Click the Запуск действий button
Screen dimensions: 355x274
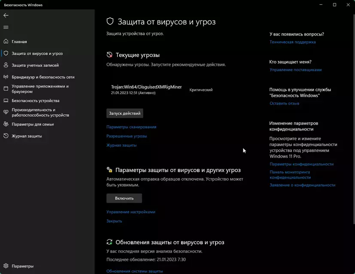pyautogui.click(x=125, y=113)
